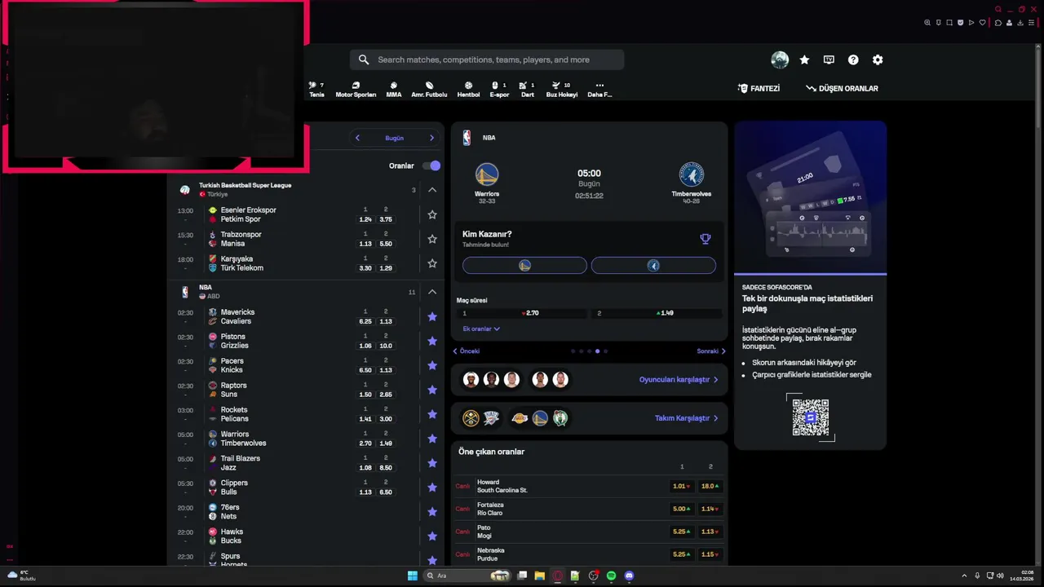Click the match statistics promo image
Image resolution: width=1044 pixels, height=587 pixels.
(810, 197)
